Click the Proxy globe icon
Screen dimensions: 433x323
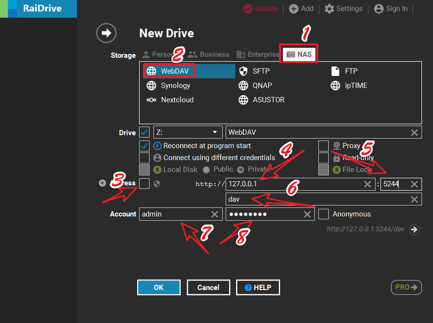click(x=336, y=146)
